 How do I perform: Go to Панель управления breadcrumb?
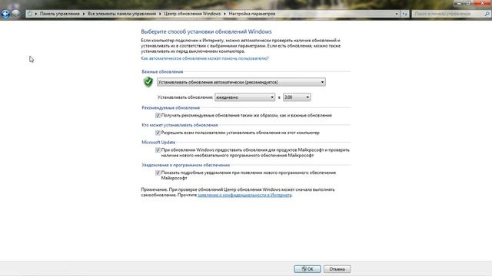[60, 14]
